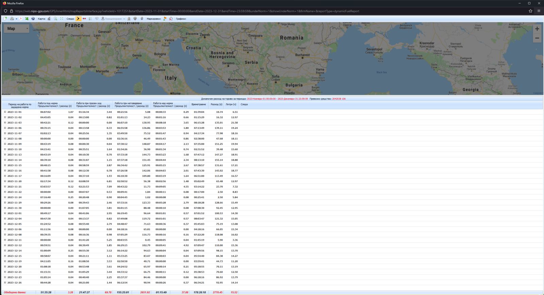The height and width of the screenshot is (295, 544).
Task: Open the print options dropdown arrow
Action: [16, 19]
